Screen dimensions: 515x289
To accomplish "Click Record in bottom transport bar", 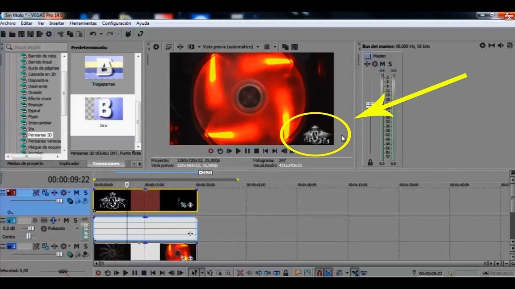I will click(x=98, y=273).
